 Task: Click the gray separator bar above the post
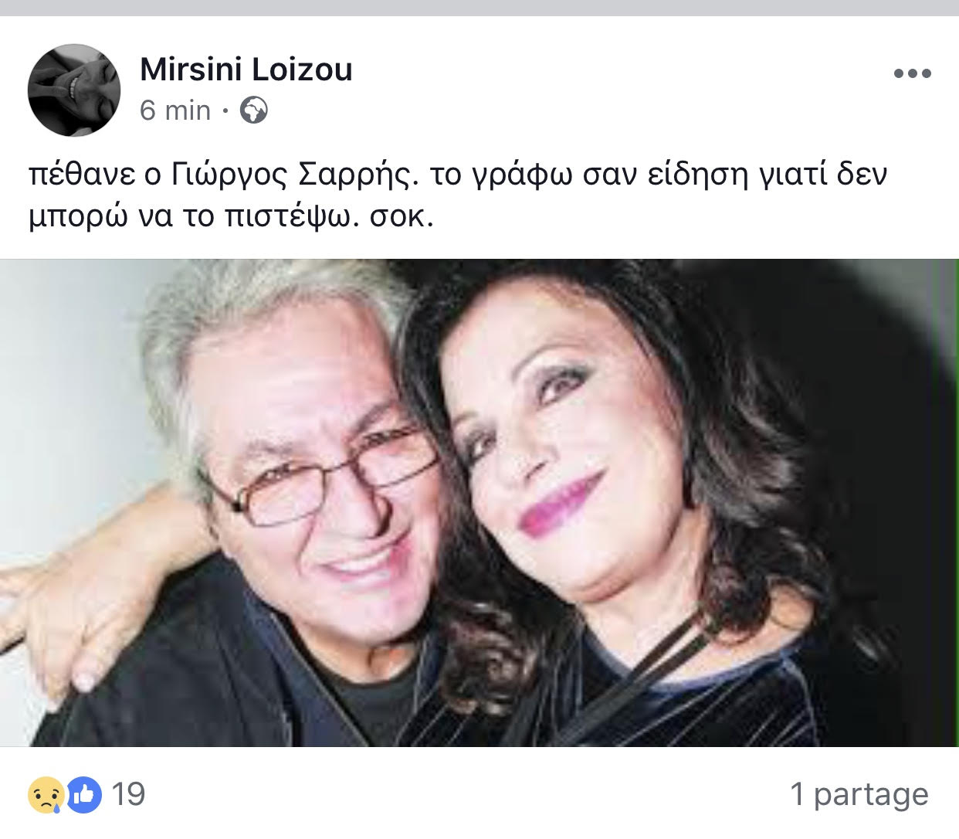[479, 8]
